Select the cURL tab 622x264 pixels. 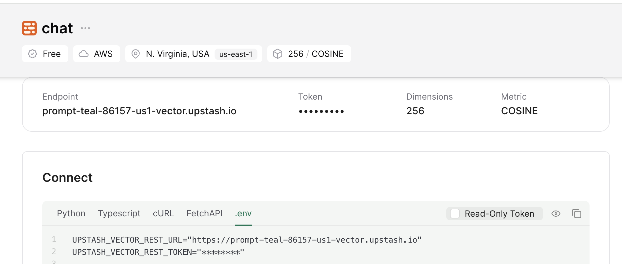163,213
